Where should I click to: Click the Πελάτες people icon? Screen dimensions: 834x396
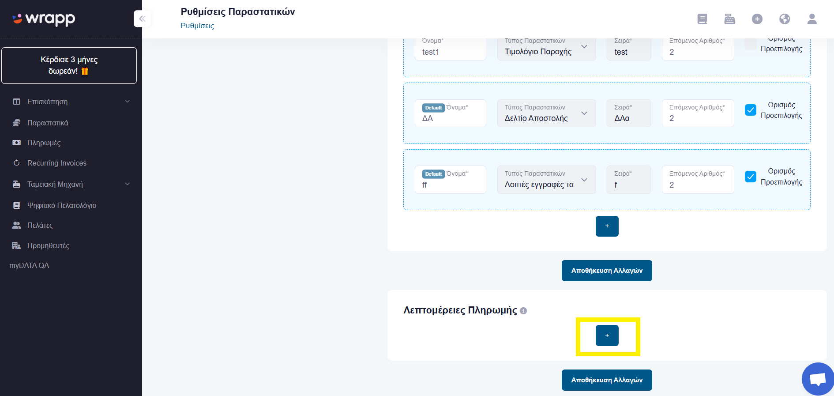point(17,225)
